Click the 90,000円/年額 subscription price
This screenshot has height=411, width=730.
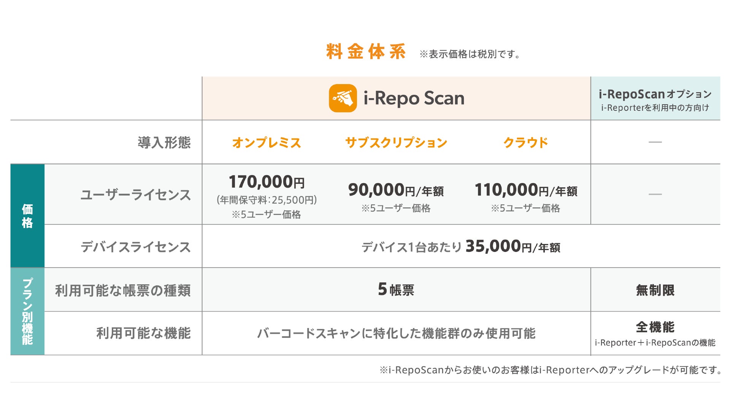point(396,190)
